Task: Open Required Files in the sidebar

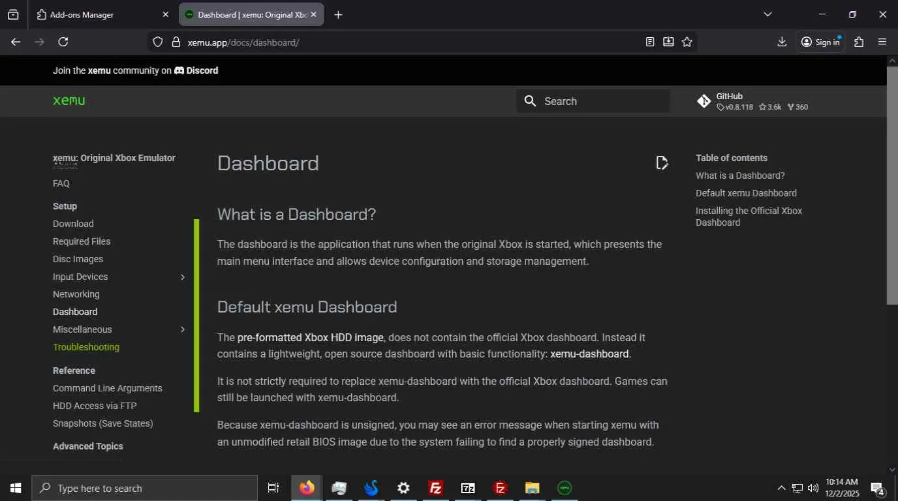Action: pos(82,241)
